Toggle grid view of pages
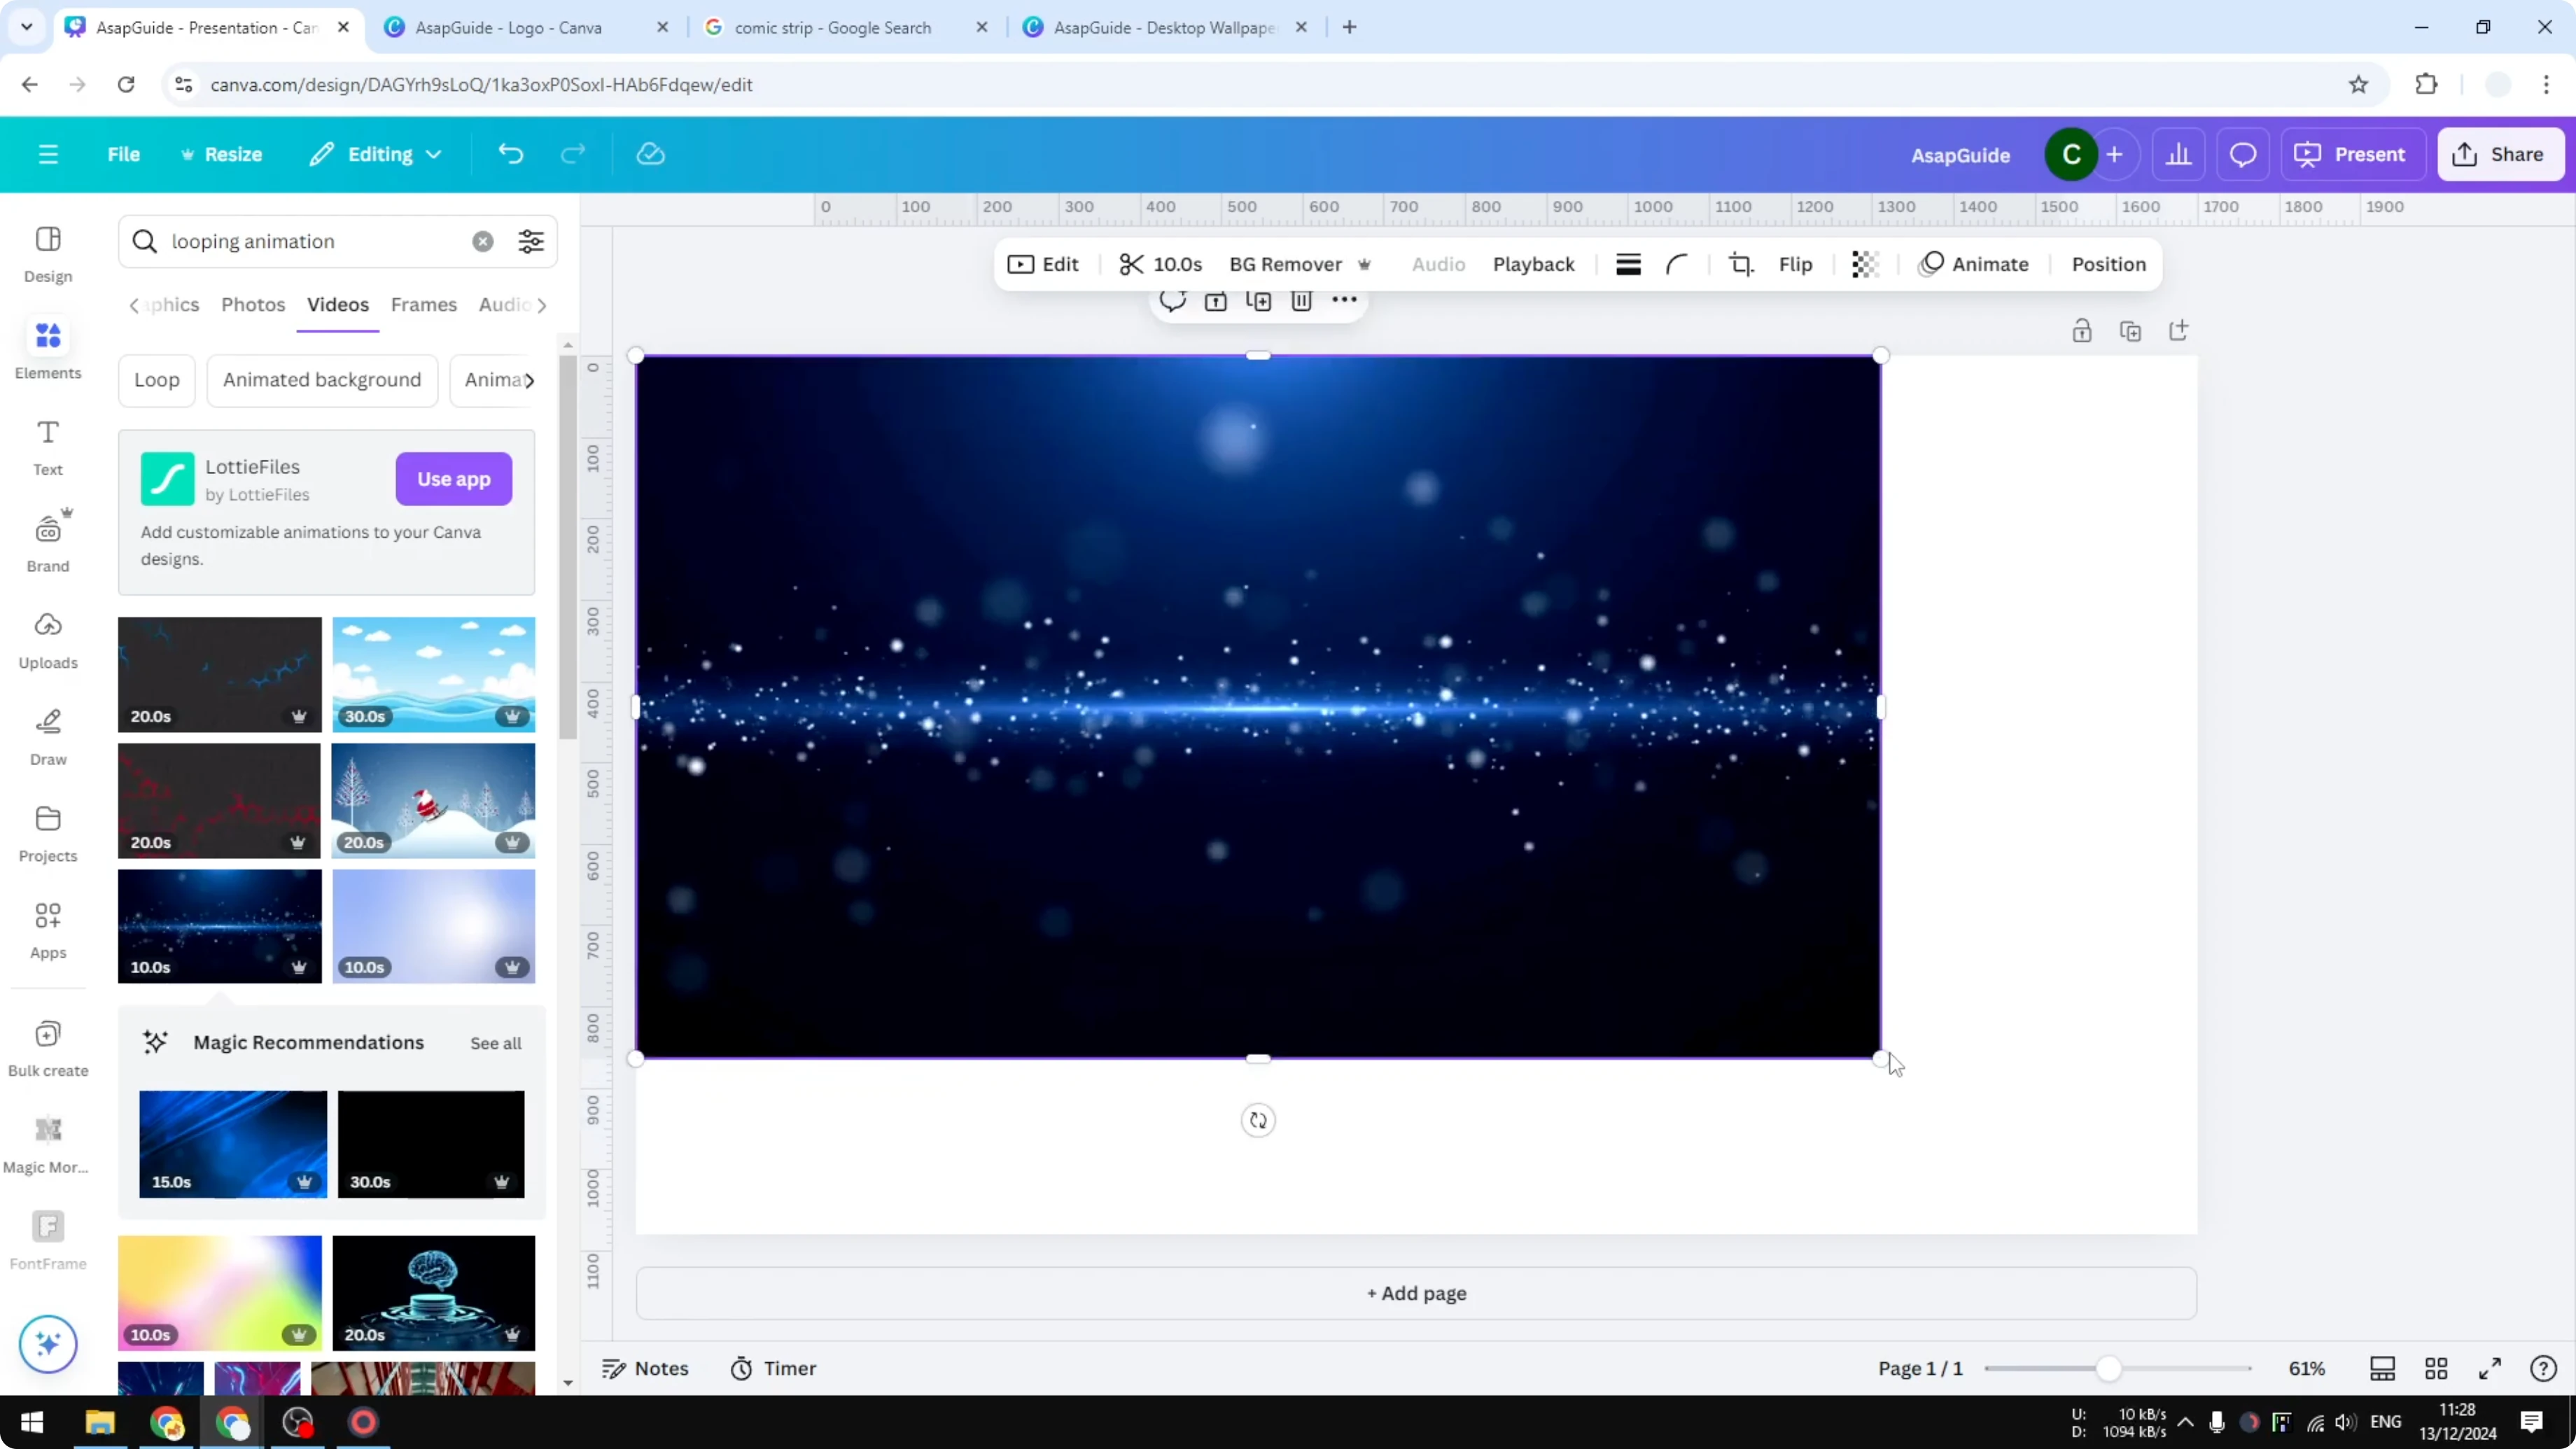2576x1449 pixels. coord(2436,1368)
